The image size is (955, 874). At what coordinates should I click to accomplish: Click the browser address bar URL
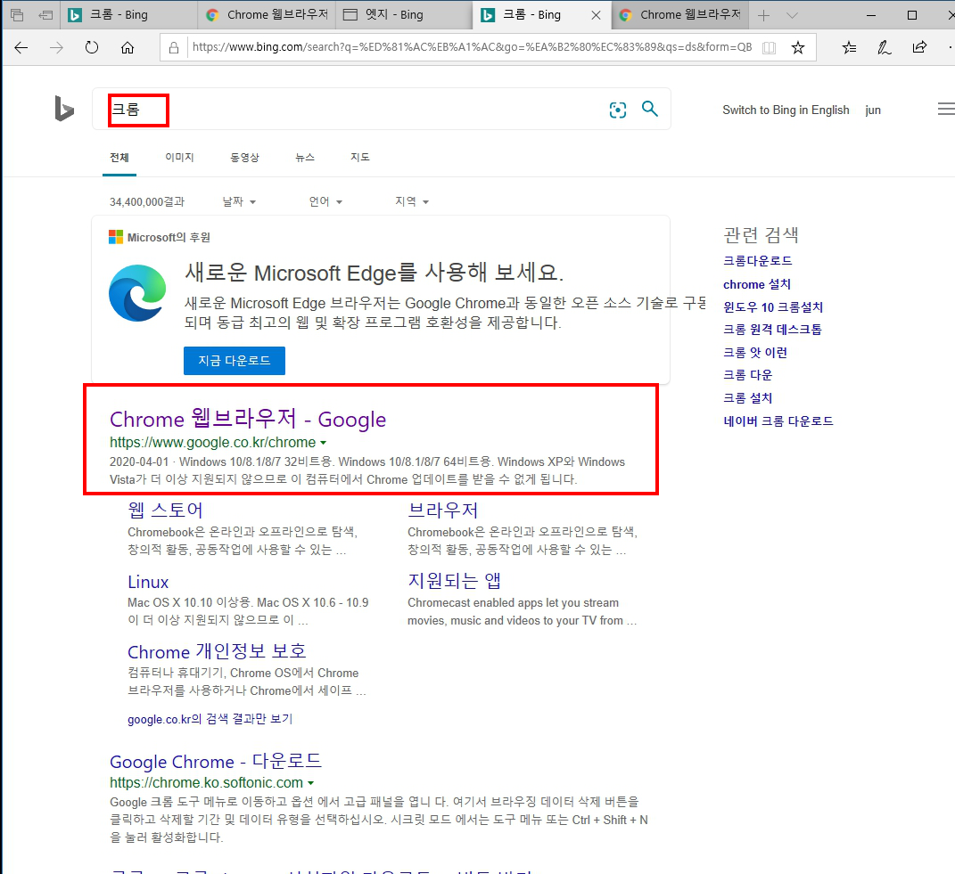click(x=472, y=47)
